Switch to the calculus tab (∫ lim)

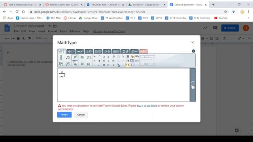point(134,51)
